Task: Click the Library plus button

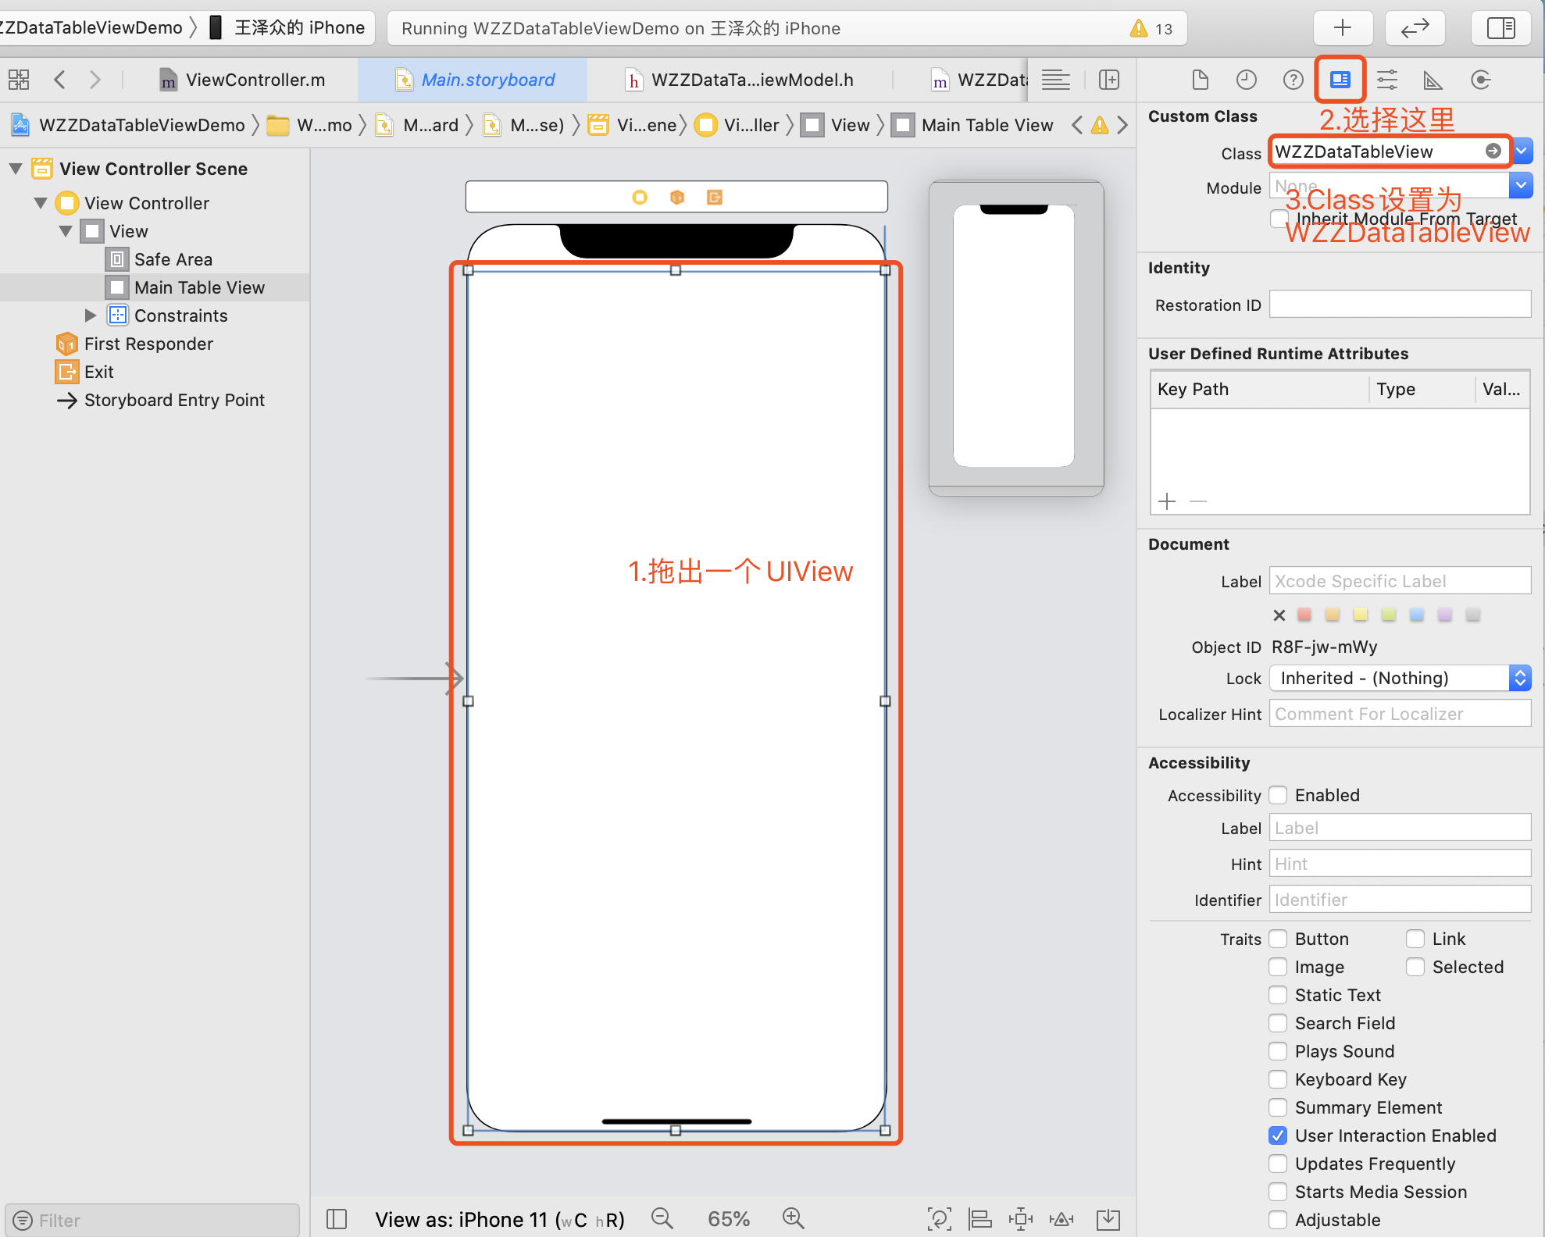Action: tap(1342, 28)
